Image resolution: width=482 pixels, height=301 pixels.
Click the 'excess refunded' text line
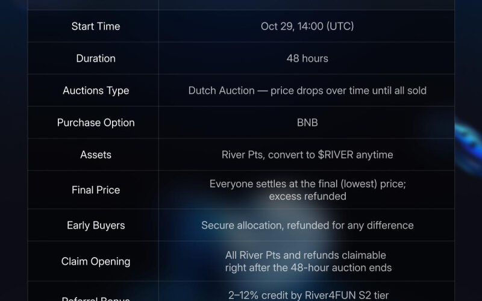click(x=307, y=196)
